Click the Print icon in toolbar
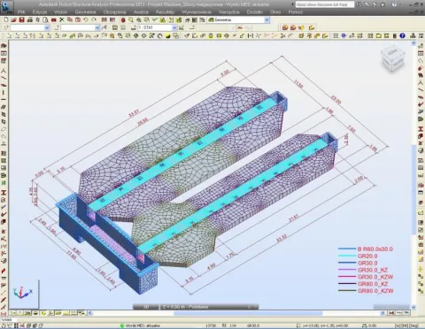The width and height of the screenshot is (425, 329). [x=29, y=19]
